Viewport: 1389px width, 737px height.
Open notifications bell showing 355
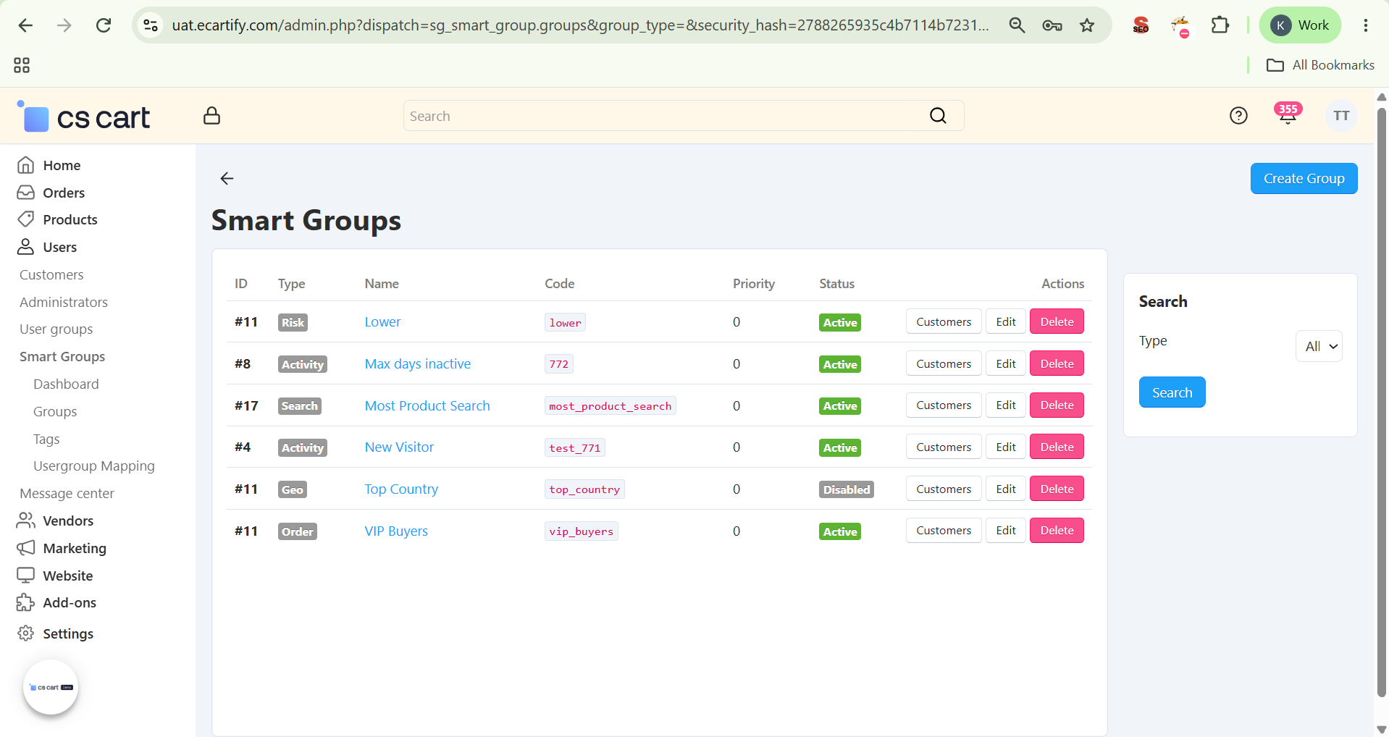(x=1288, y=114)
